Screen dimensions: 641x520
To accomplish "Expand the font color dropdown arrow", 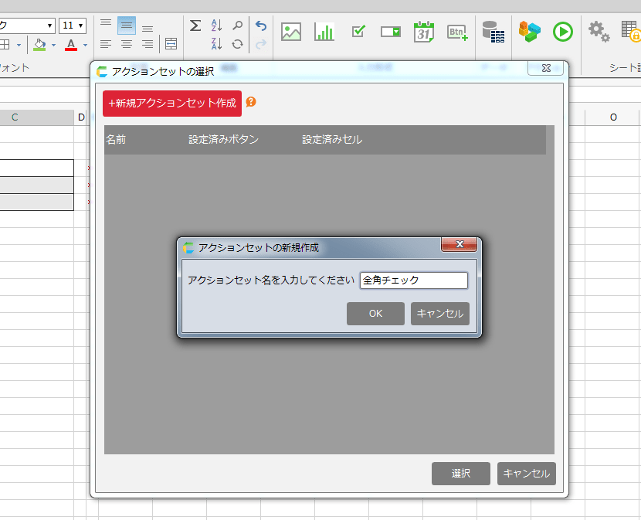I will [84, 45].
